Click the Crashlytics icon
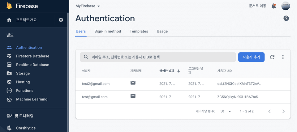The height and width of the screenshot is (132, 297). 9,128
